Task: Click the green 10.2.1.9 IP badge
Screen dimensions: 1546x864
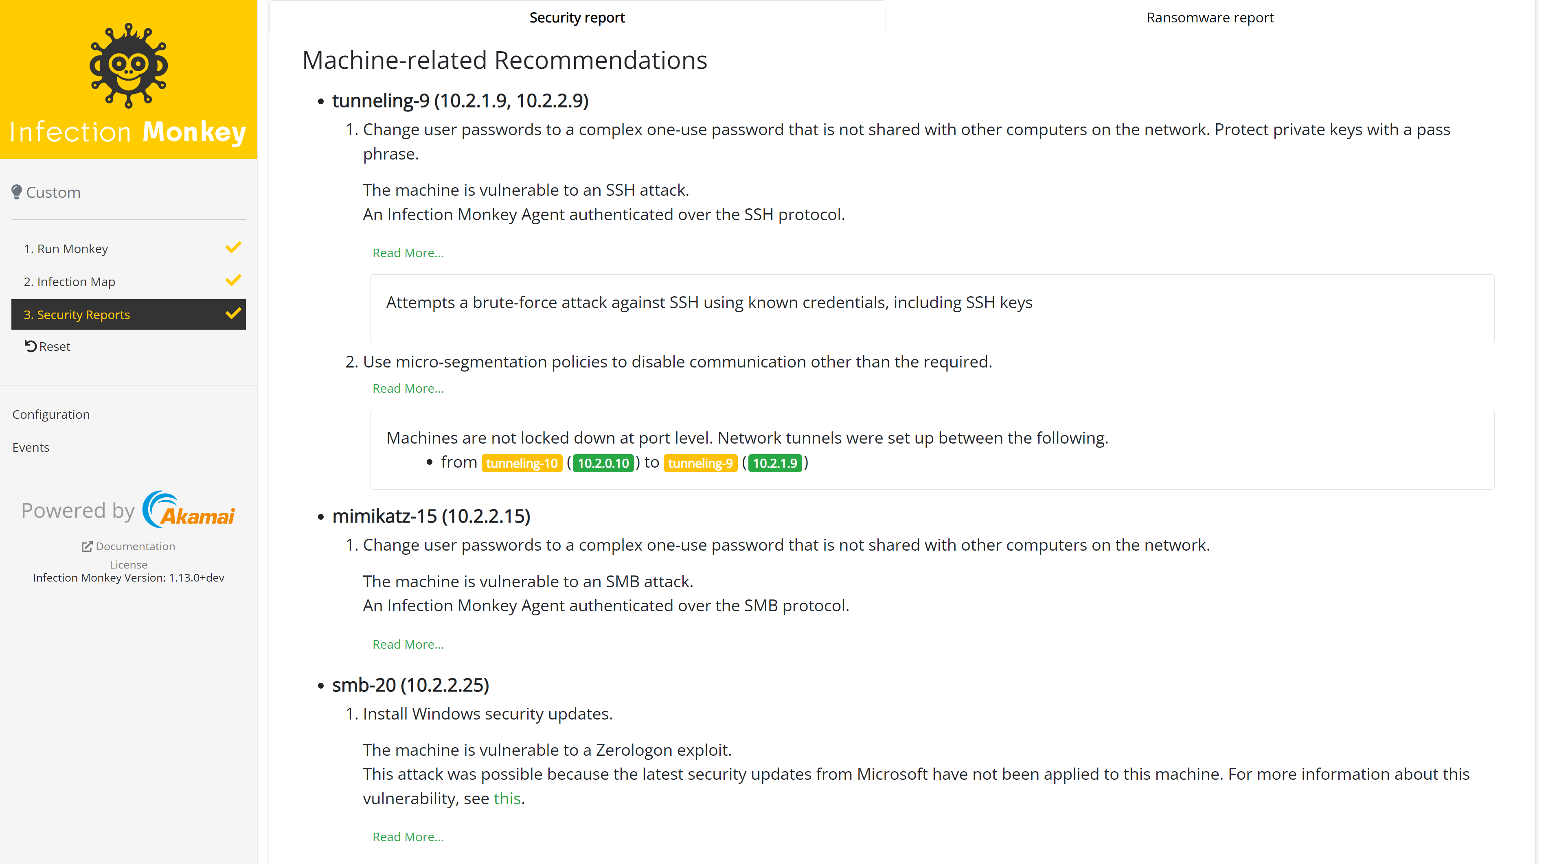Action: tap(774, 463)
